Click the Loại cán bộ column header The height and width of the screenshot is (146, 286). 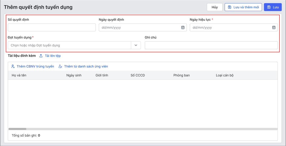(x=225, y=75)
